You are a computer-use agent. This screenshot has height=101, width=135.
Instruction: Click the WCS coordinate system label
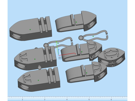60,58
